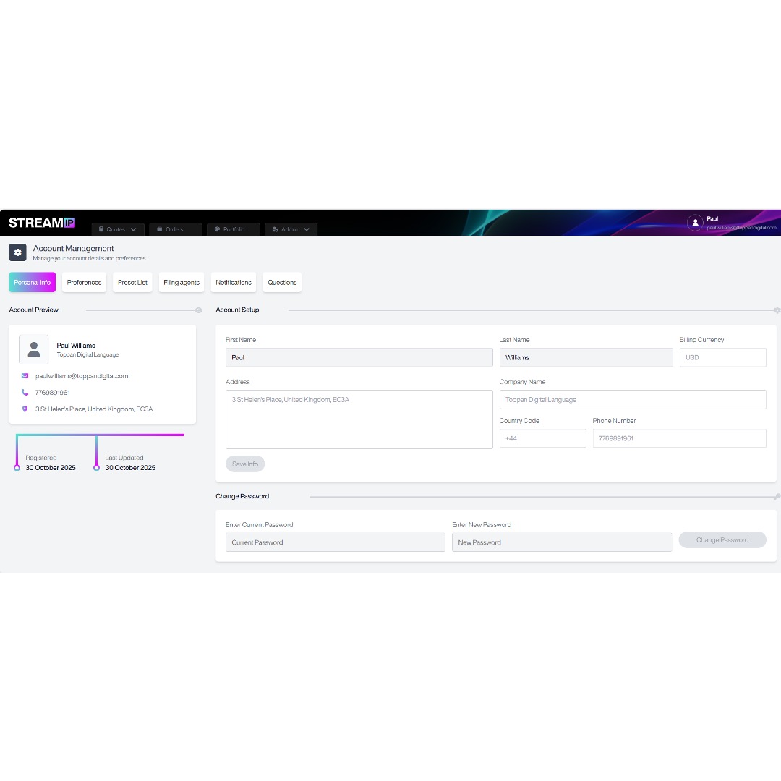Click the key icon beside Change Password

click(x=777, y=497)
